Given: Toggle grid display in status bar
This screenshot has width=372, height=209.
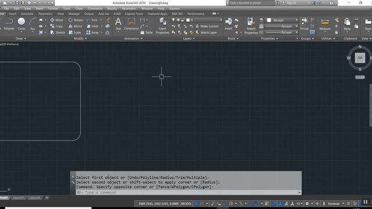Looking at the screenshot, I should point(196,204).
